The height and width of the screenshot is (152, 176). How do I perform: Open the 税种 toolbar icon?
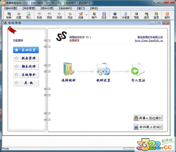click(9, 15)
